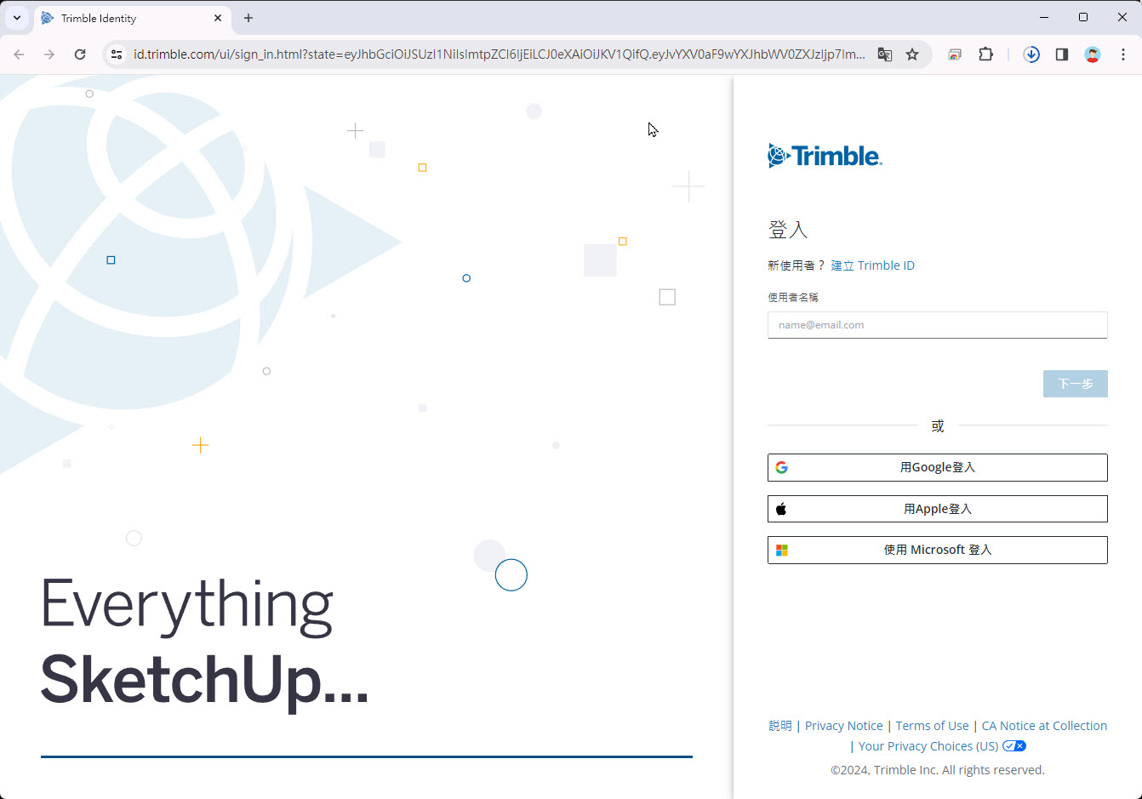Image resolution: width=1142 pixels, height=799 pixels.
Task: Open a new browser tab
Action: [x=248, y=18]
